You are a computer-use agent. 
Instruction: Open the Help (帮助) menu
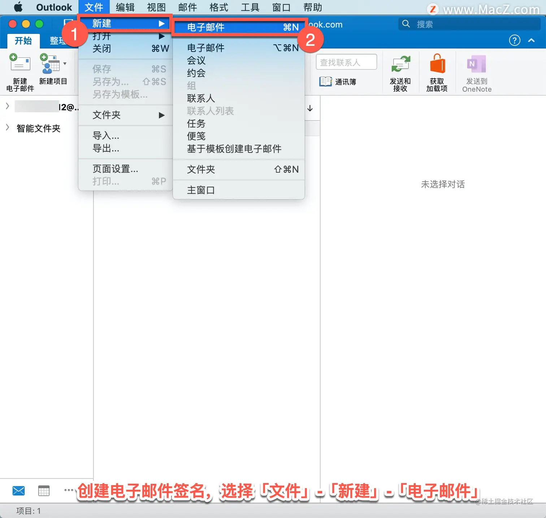click(313, 7)
